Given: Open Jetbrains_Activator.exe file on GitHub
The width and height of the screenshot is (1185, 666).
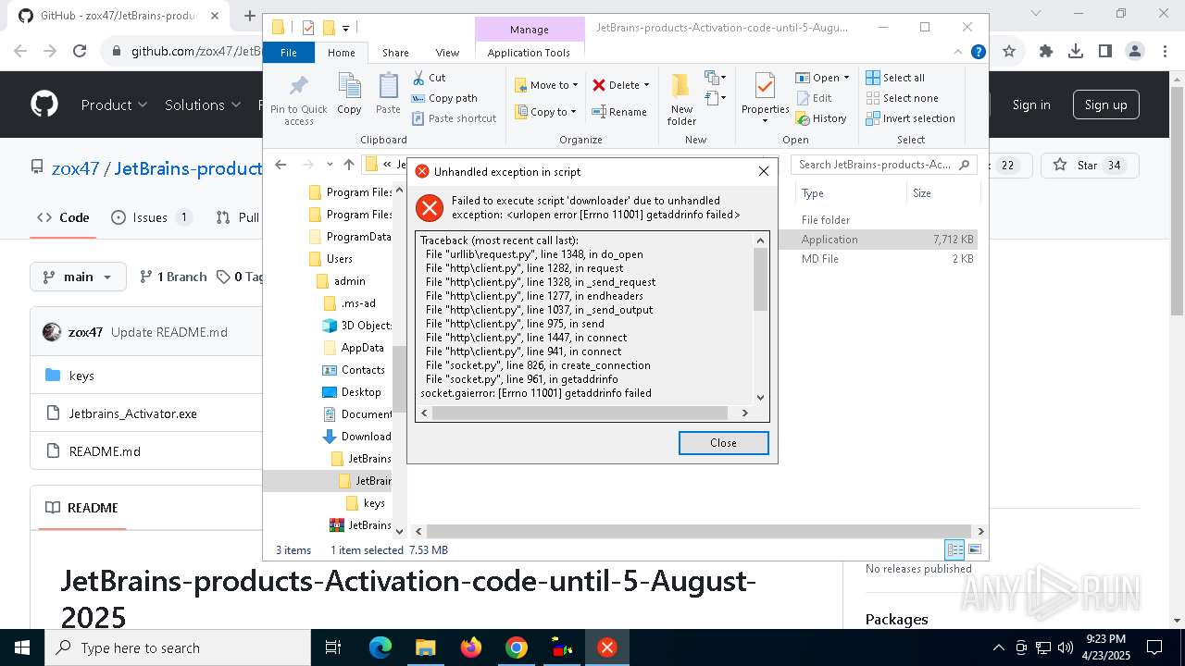Looking at the screenshot, I should [133, 413].
